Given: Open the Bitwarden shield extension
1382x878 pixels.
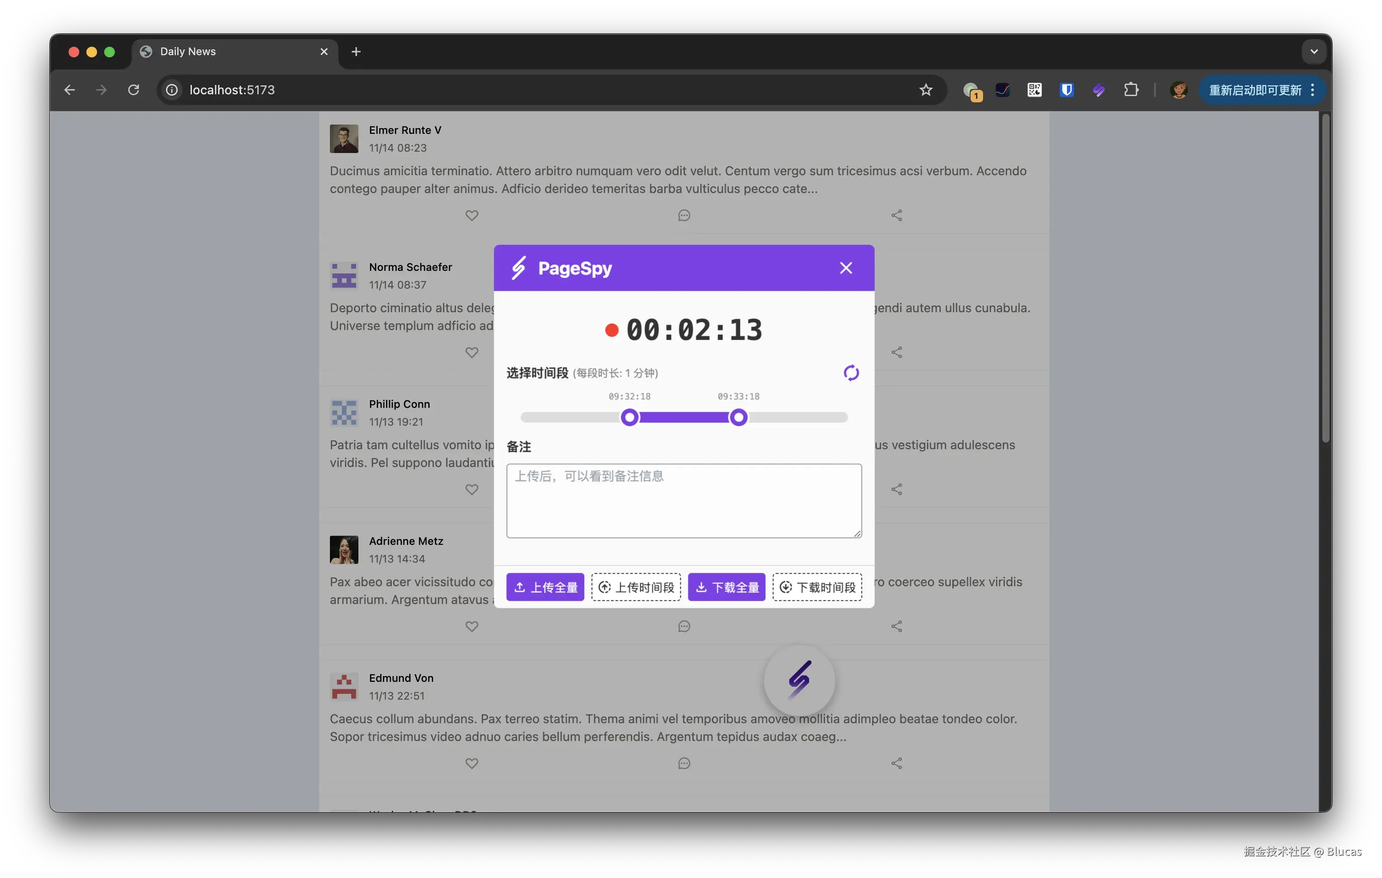Looking at the screenshot, I should coord(1066,90).
